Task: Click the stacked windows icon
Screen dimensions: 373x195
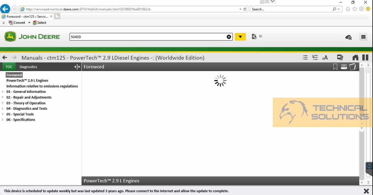Action: pos(340,58)
